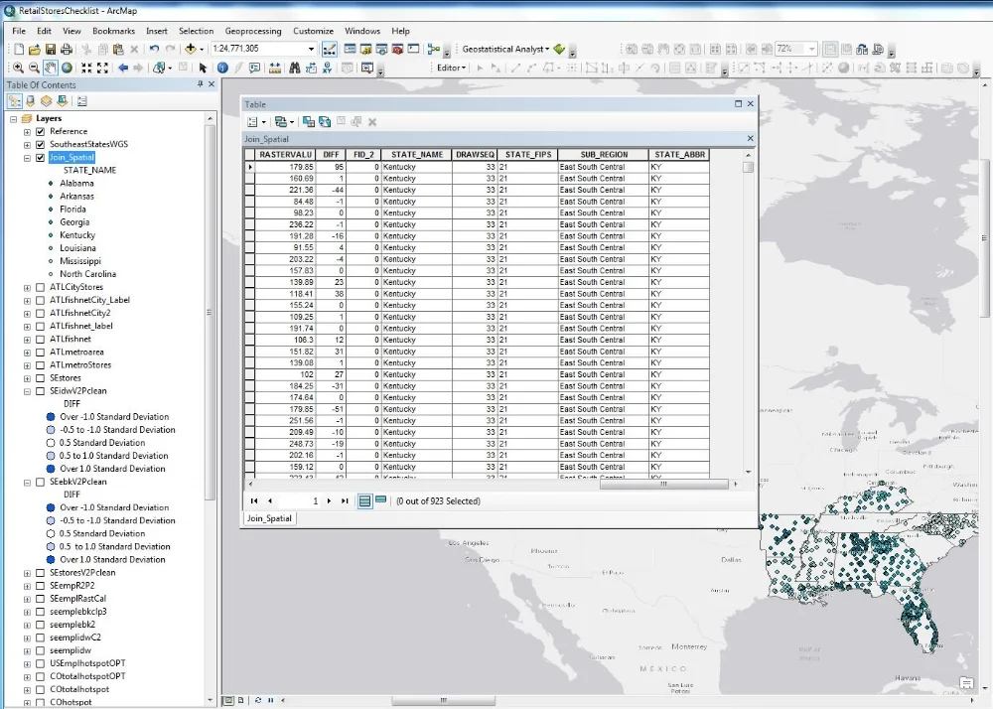Click List By Visibility icon

tap(47, 100)
